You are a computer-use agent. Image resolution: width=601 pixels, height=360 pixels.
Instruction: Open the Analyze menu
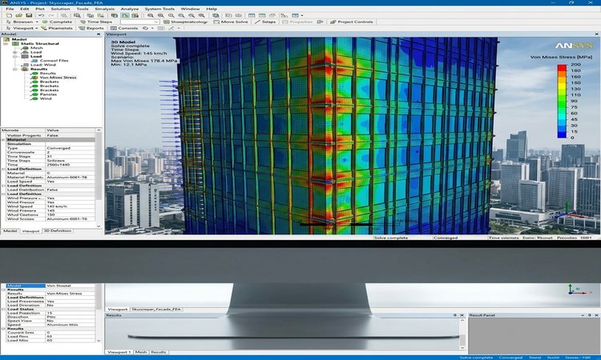pyautogui.click(x=130, y=9)
